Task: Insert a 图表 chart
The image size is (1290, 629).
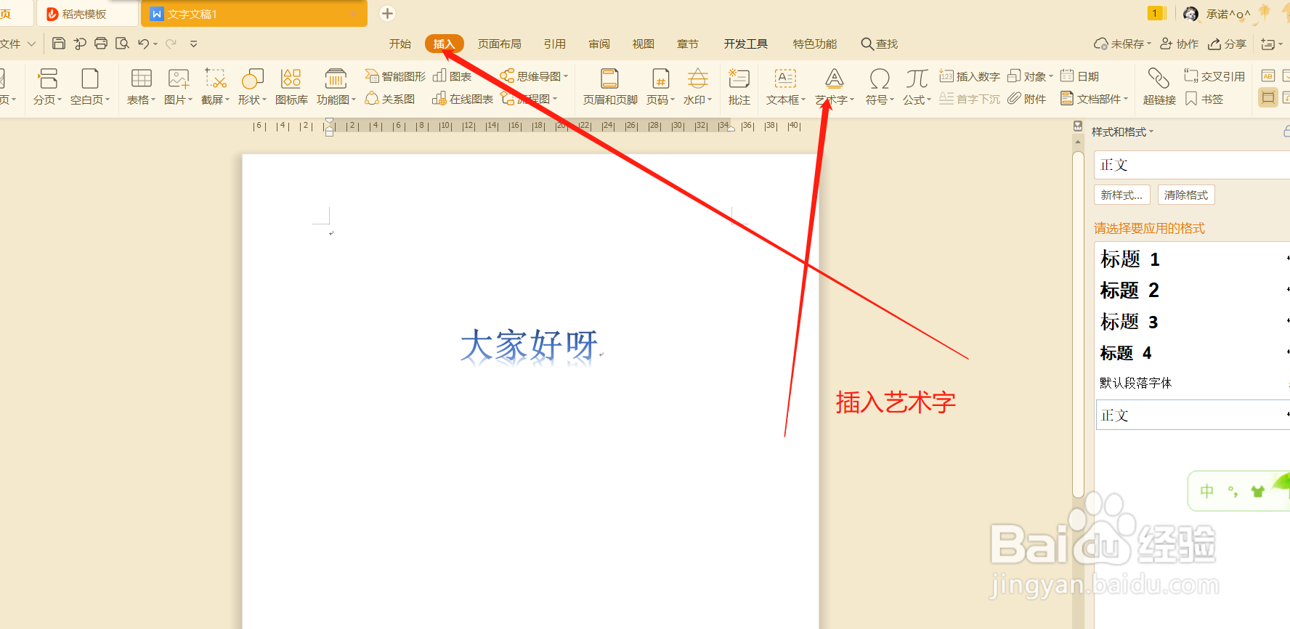Action: tap(452, 76)
